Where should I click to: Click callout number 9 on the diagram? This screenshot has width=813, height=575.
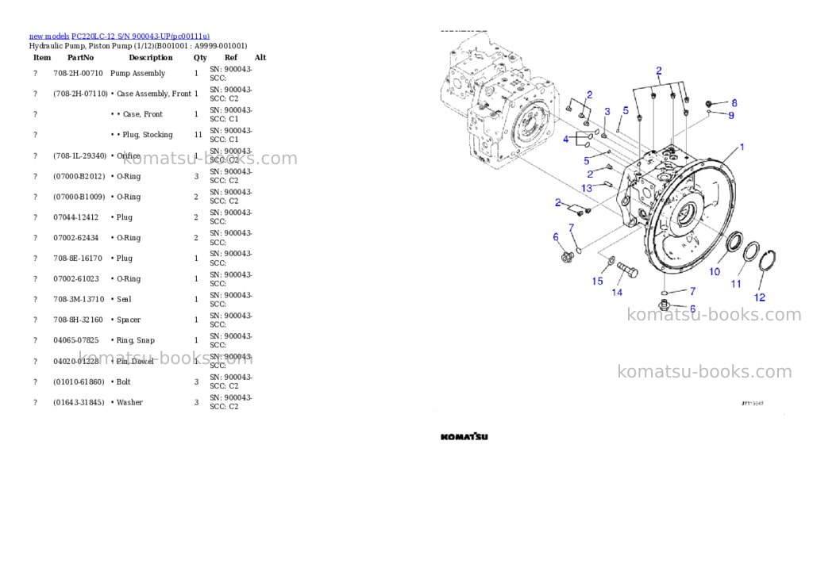click(731, 115)
